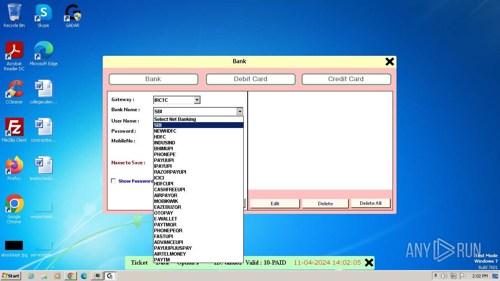Screen dimensions: 500x281
Task: Open Acrobat Reader DC shortcut
Action: point(14,56)
